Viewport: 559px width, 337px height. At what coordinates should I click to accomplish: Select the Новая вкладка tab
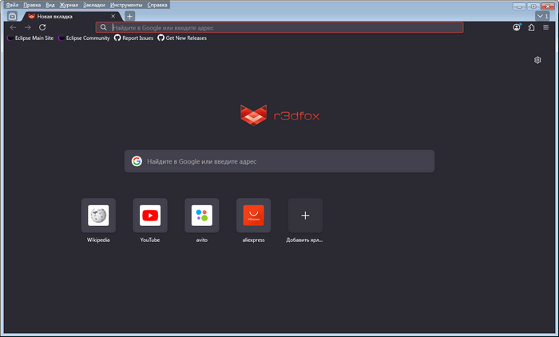click(x=73, y=16)
